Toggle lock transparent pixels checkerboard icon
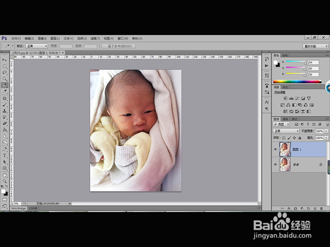This screenshot has height=247, width=330. 284,138
